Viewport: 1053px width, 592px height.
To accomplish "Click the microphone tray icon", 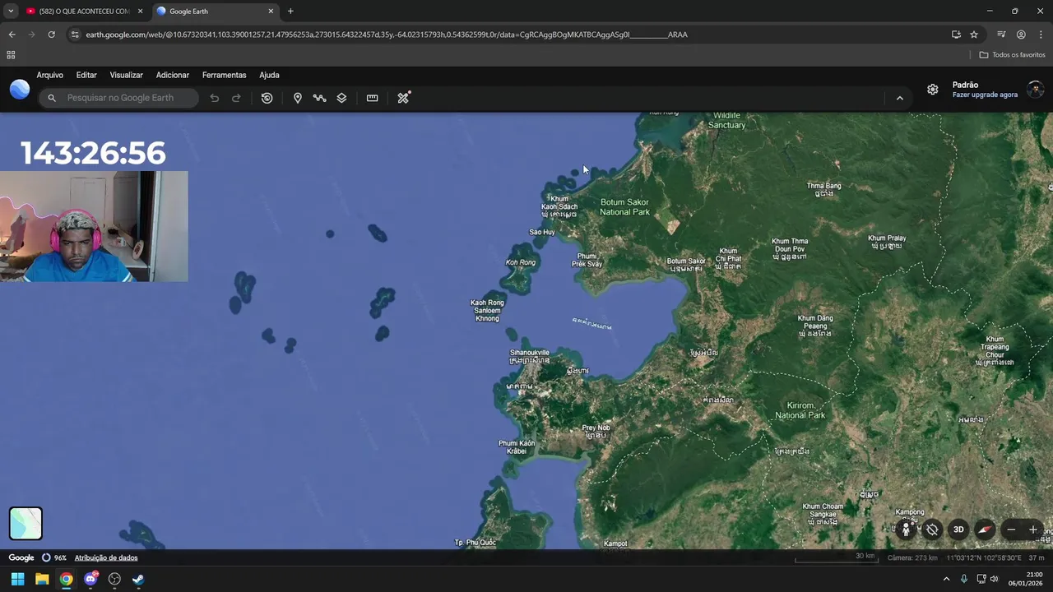I will [x=964, y=579].
